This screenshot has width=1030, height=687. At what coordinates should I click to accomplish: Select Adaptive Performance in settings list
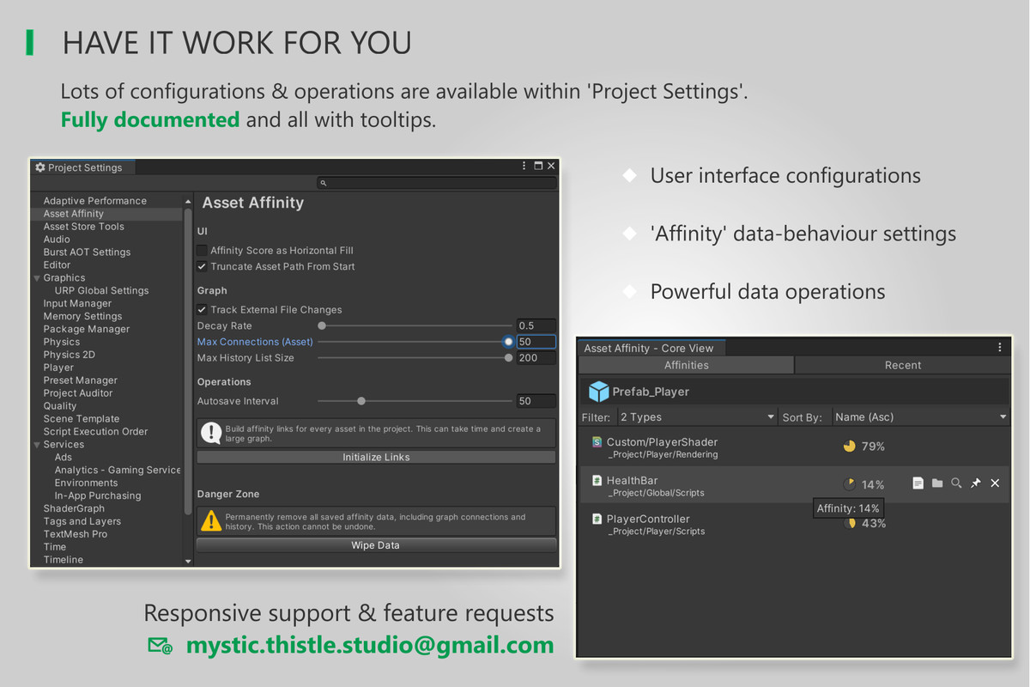click(x=94, y=201)
